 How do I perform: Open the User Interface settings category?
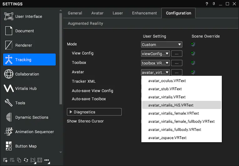(x=29, y=16)
